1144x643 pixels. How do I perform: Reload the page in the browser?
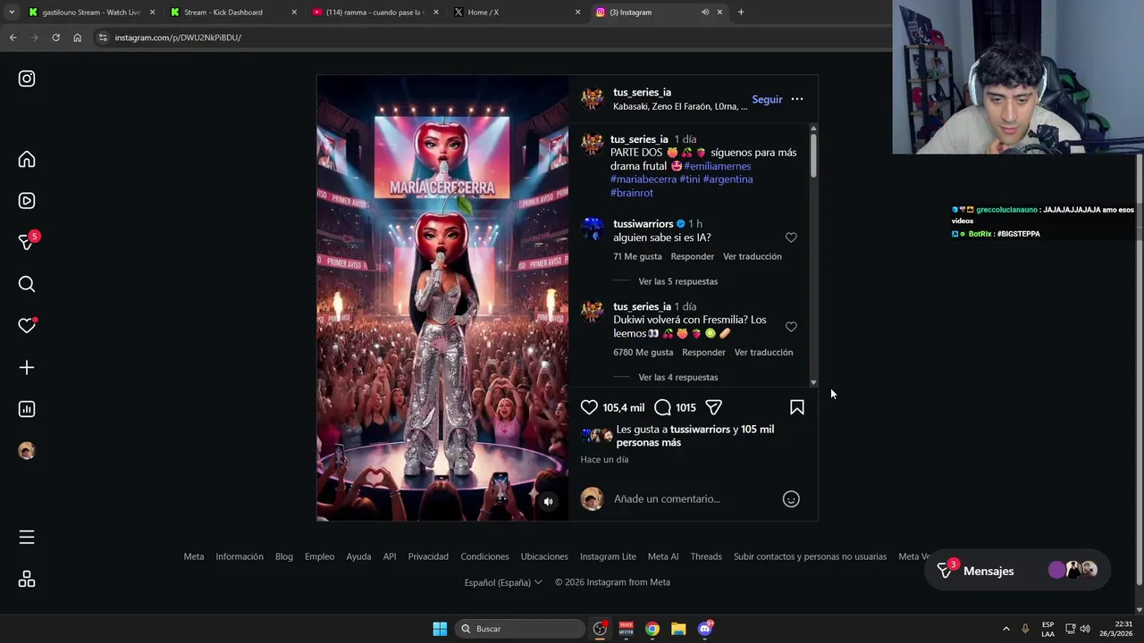click(x=55, y=38)
